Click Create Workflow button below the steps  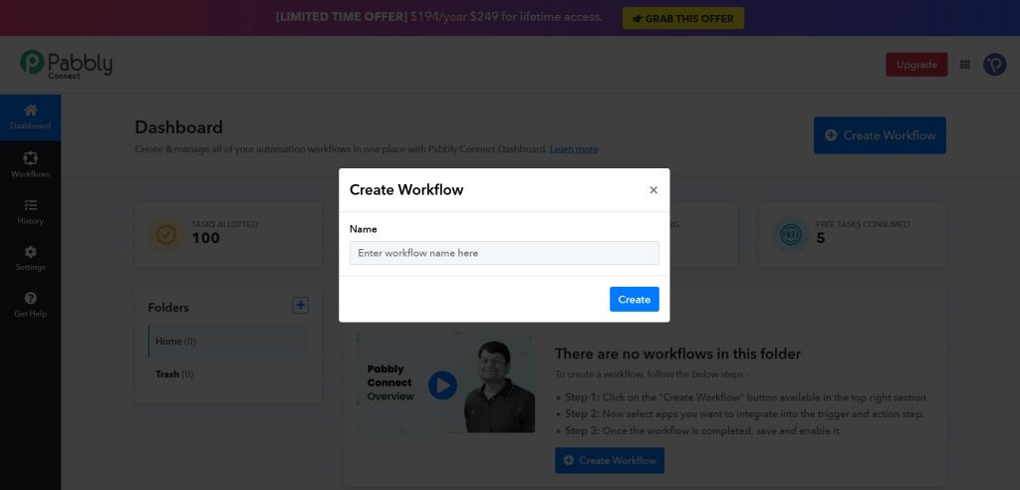(610, 460)
